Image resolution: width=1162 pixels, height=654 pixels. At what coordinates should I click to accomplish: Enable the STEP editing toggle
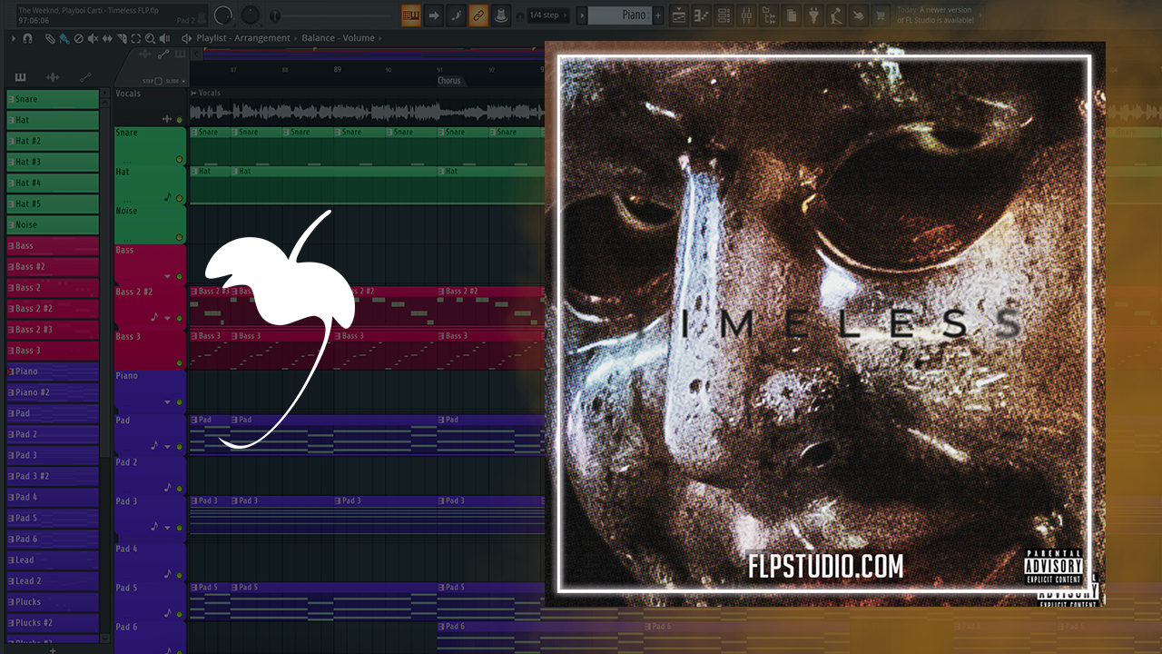[x=156, y=82]
